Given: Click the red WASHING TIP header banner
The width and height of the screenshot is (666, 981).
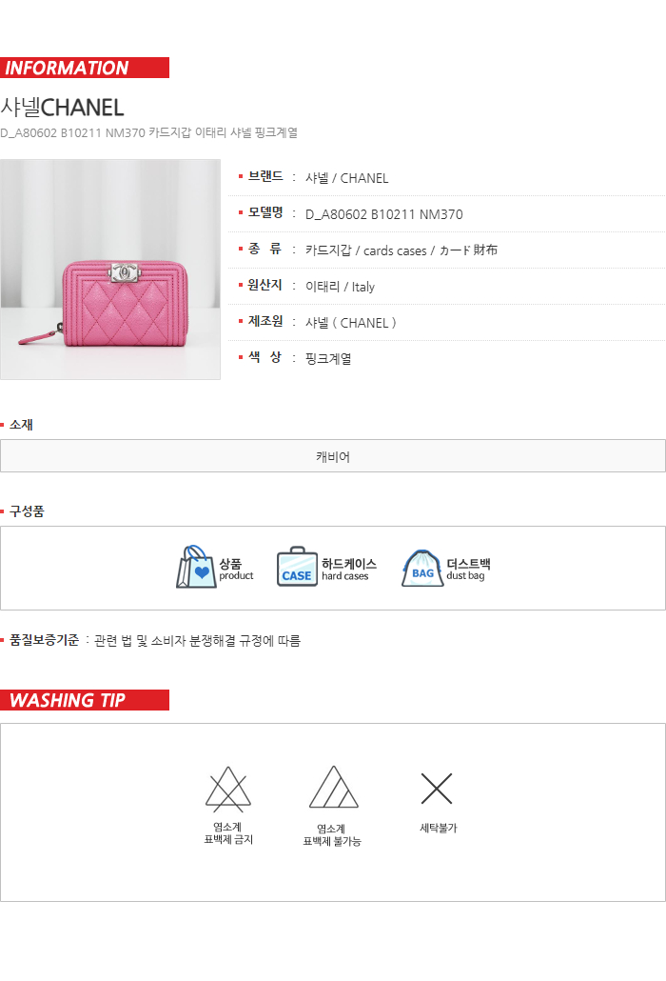Looking at the screenshot, I should coord(85,700).
